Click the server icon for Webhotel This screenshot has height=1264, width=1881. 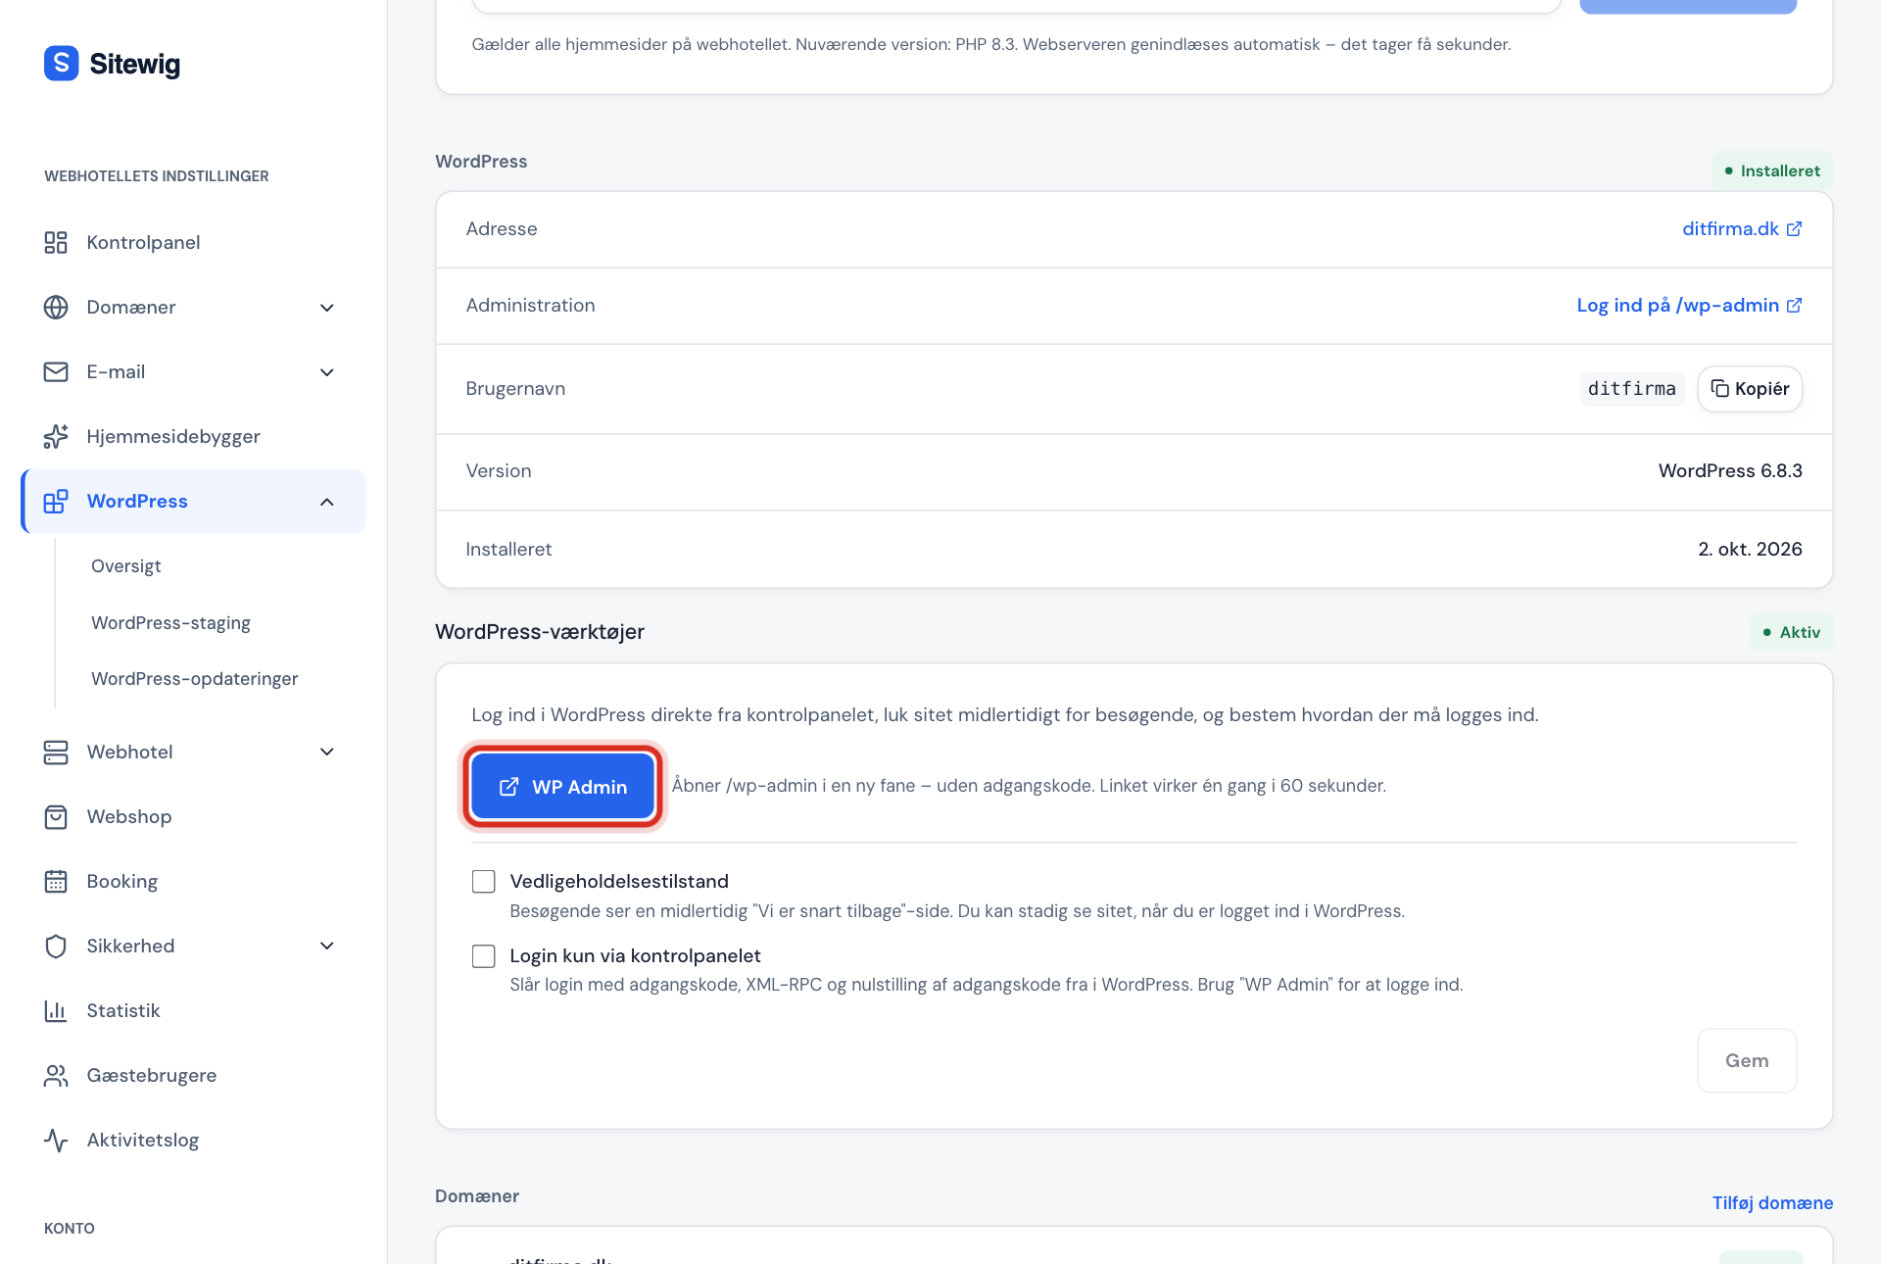point(56,752)
